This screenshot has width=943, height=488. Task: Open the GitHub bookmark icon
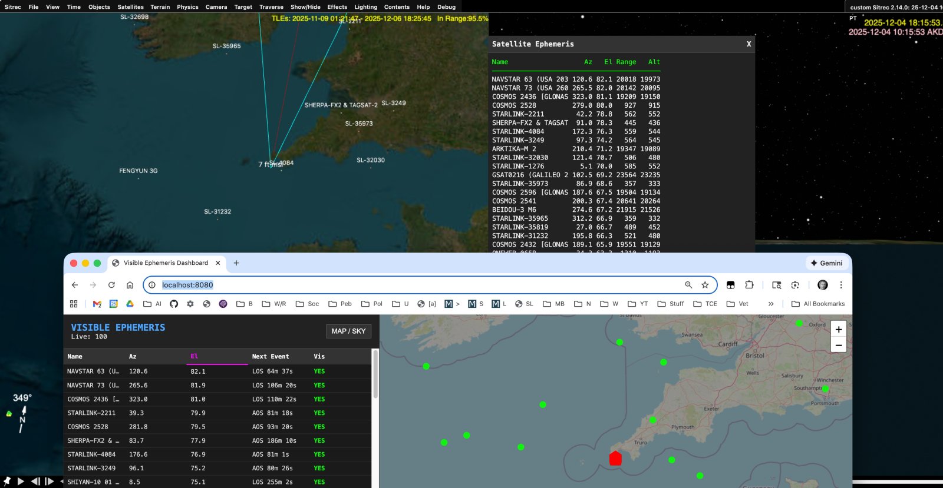pyautogui.click(x=174, y=304)
